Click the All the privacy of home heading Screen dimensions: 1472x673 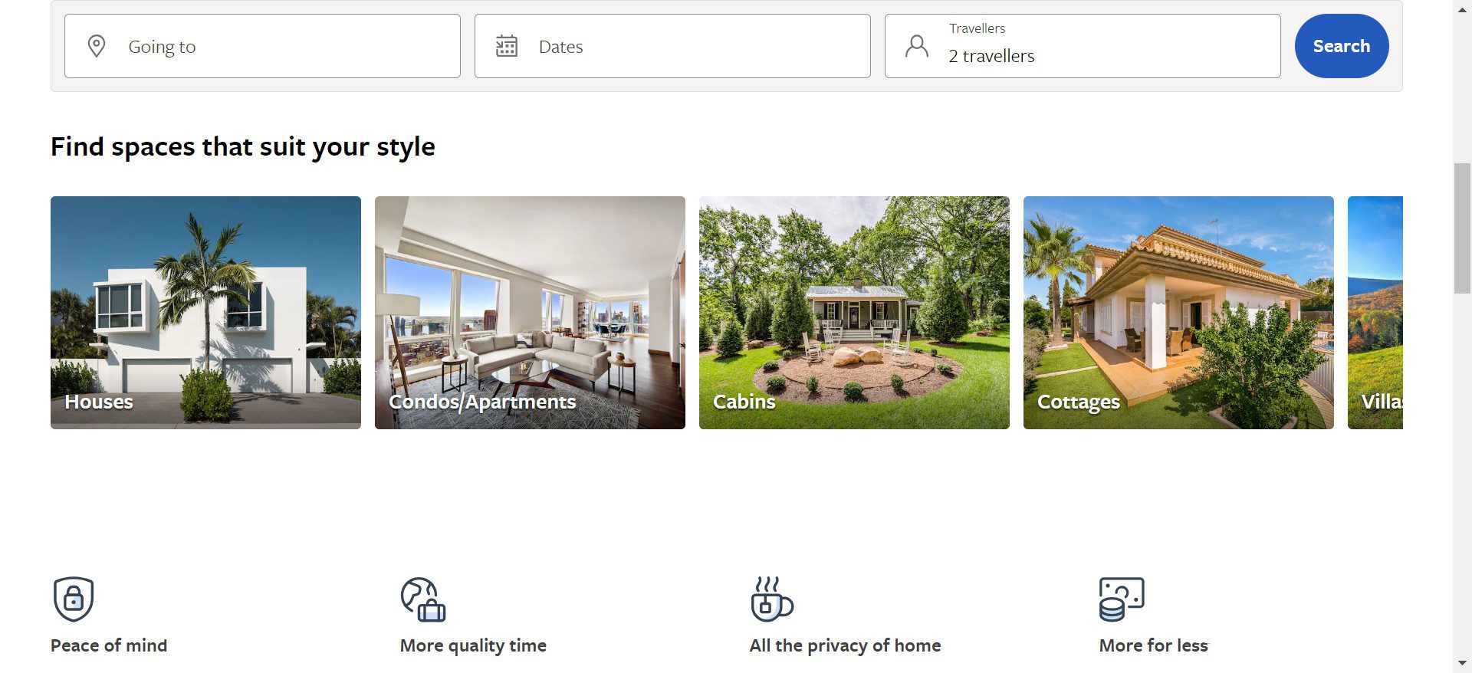coord(845,645)
